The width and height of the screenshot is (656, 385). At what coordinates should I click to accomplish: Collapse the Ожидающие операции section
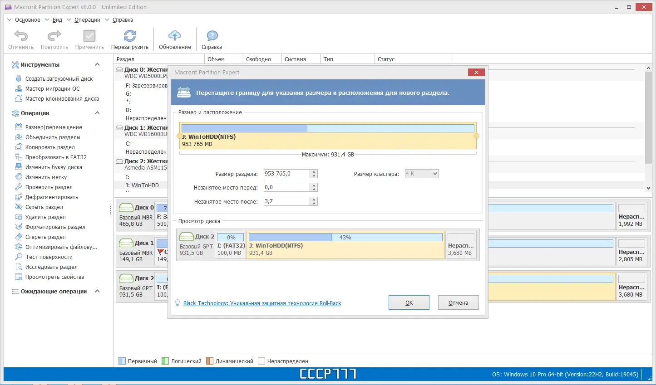97,291
